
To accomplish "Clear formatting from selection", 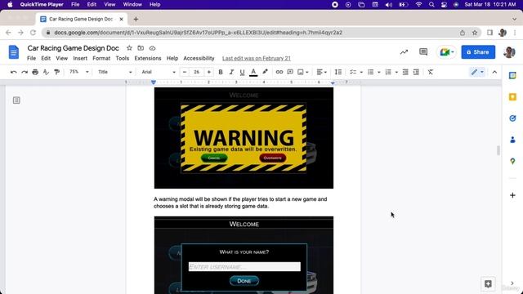I will pyautogui.click(x=431, y=72).
